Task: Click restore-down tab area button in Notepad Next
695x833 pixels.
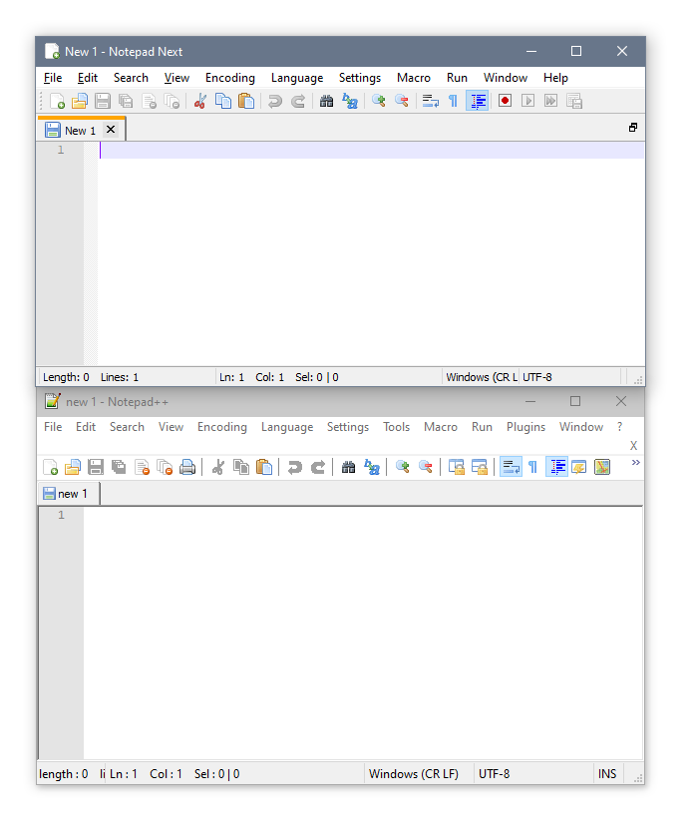Action: 633,128
